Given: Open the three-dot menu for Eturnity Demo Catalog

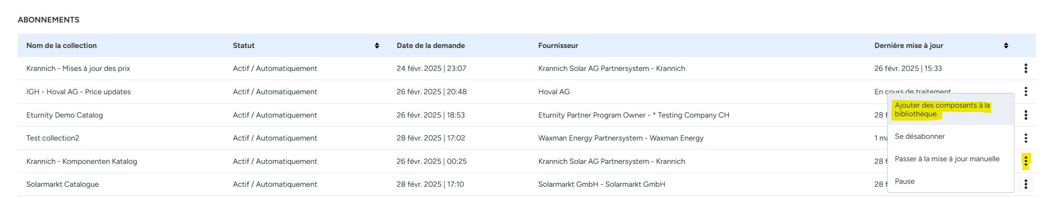Looking at the screenshot, I should pyautogui.click(x=1025, y=115).
